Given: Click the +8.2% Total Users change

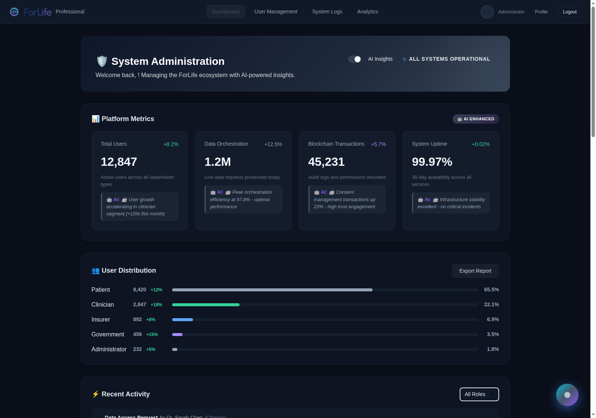Looking at the screenshot, I should [x=171, y=144].
